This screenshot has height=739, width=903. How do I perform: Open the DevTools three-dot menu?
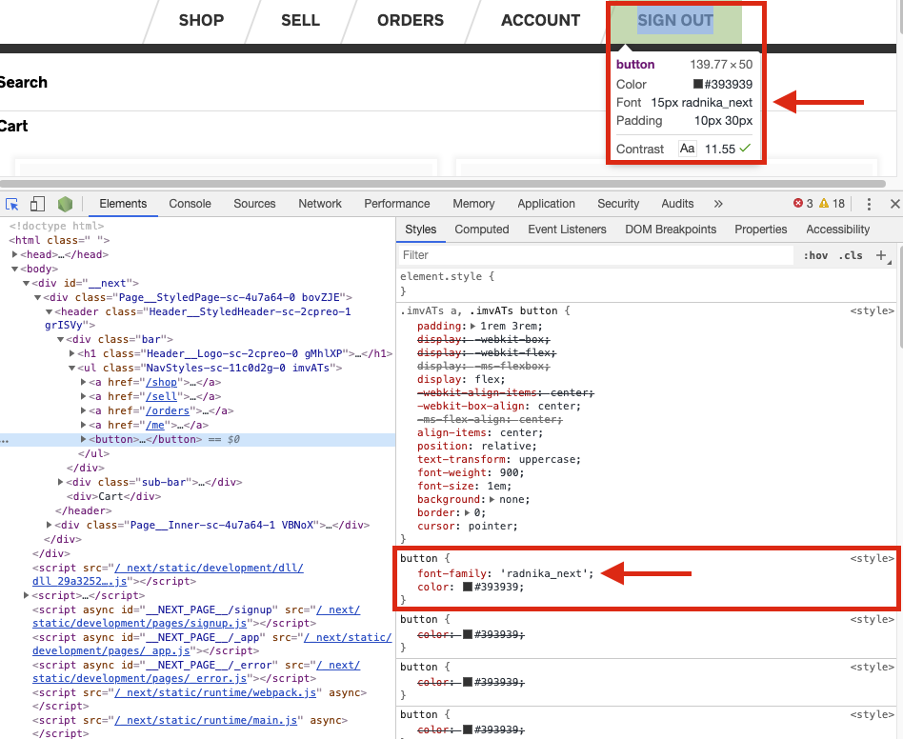(x=869, y=204)
